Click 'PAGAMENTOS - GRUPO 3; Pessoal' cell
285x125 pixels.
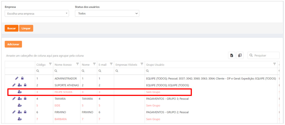(167, 99)
